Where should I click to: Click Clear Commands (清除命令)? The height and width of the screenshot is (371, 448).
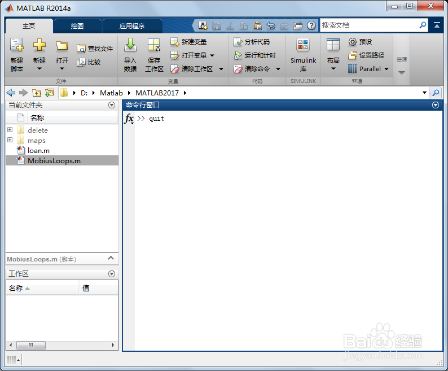pos(252,69)
